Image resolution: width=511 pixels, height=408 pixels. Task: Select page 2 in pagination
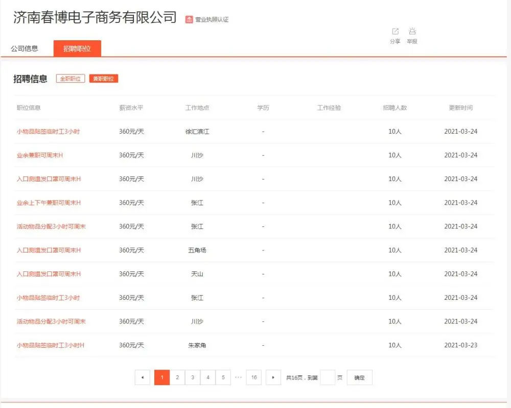point(177,377)
